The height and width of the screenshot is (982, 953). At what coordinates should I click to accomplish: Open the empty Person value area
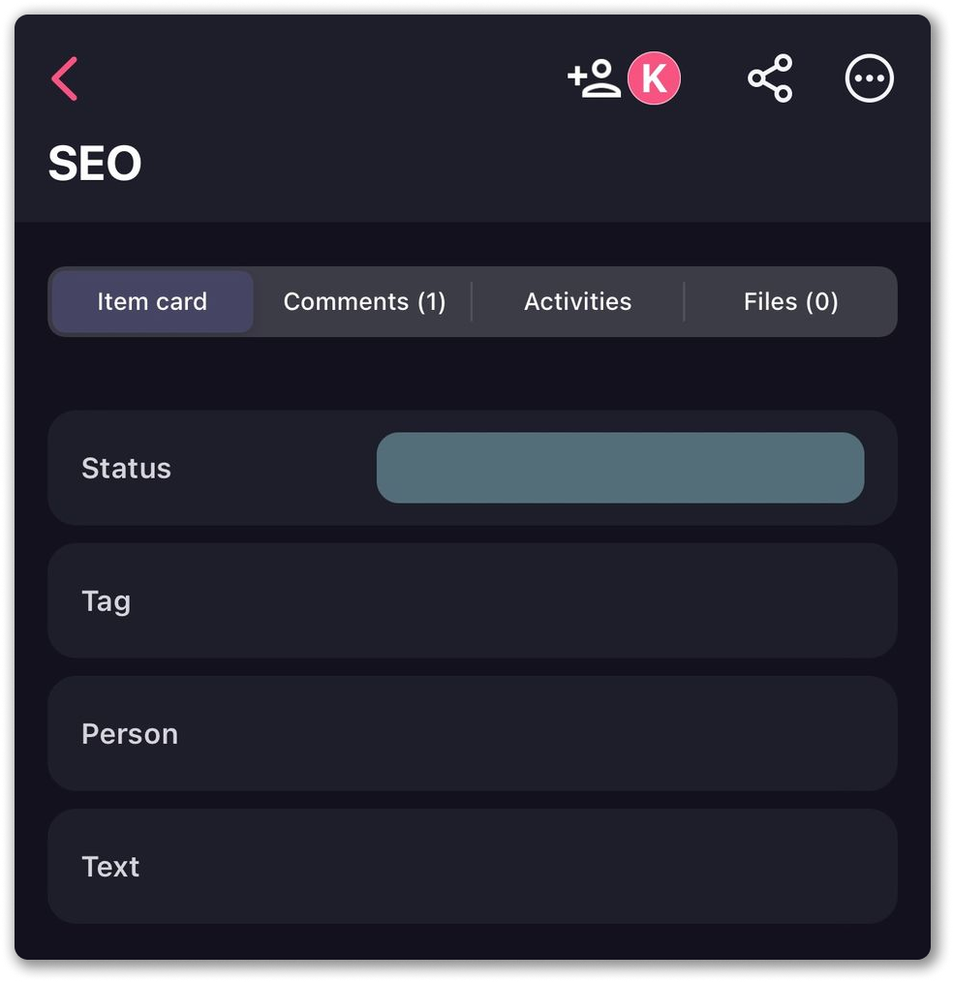click(x=620, y=734)
